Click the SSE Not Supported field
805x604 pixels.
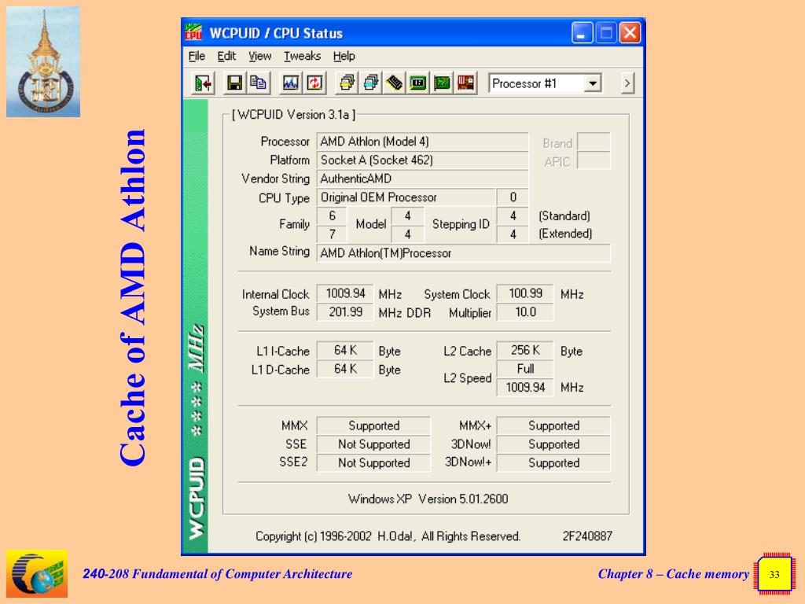[x=373, y=444]
